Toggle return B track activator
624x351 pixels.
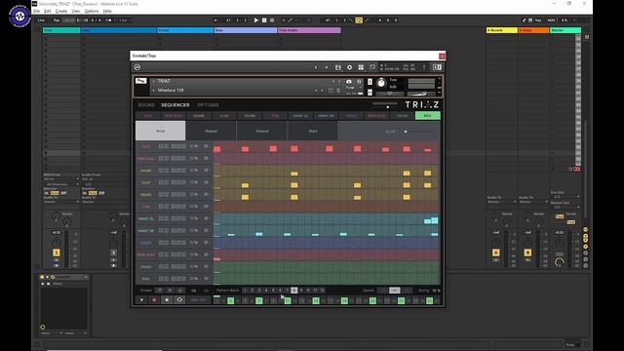coord(527,253)
